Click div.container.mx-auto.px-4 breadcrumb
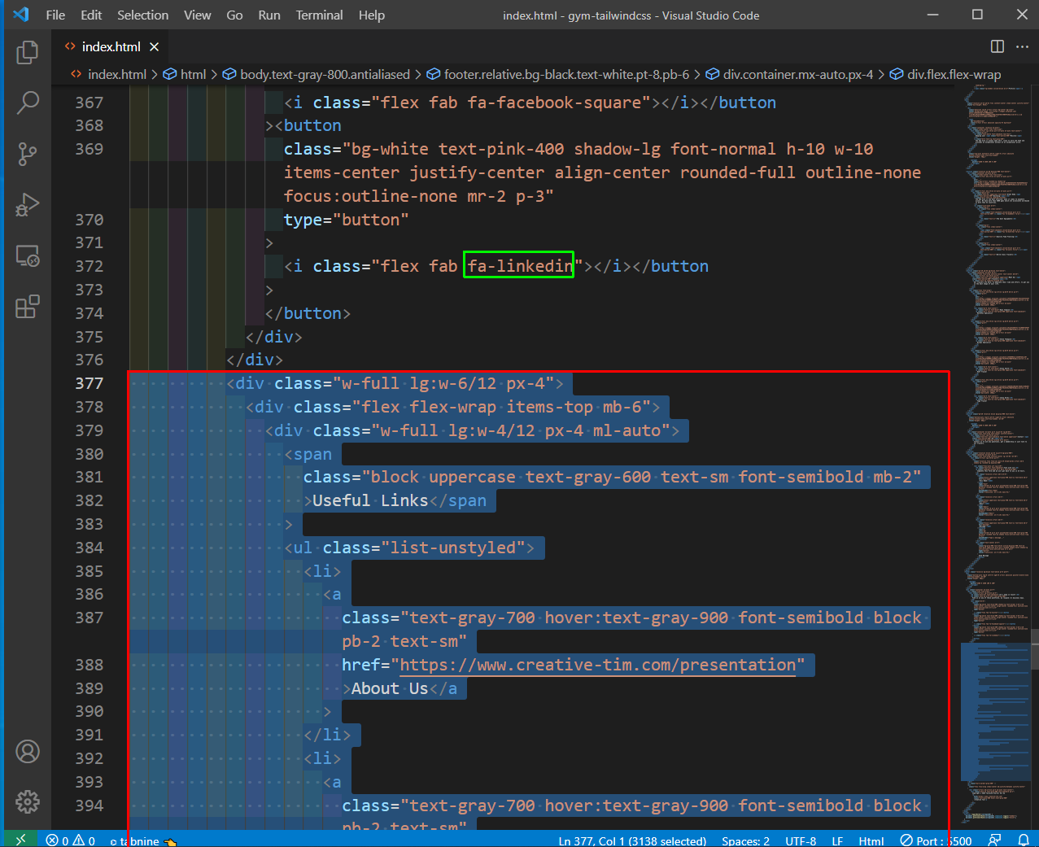Viewport: 1039px width, 847px height. (797, 74)
